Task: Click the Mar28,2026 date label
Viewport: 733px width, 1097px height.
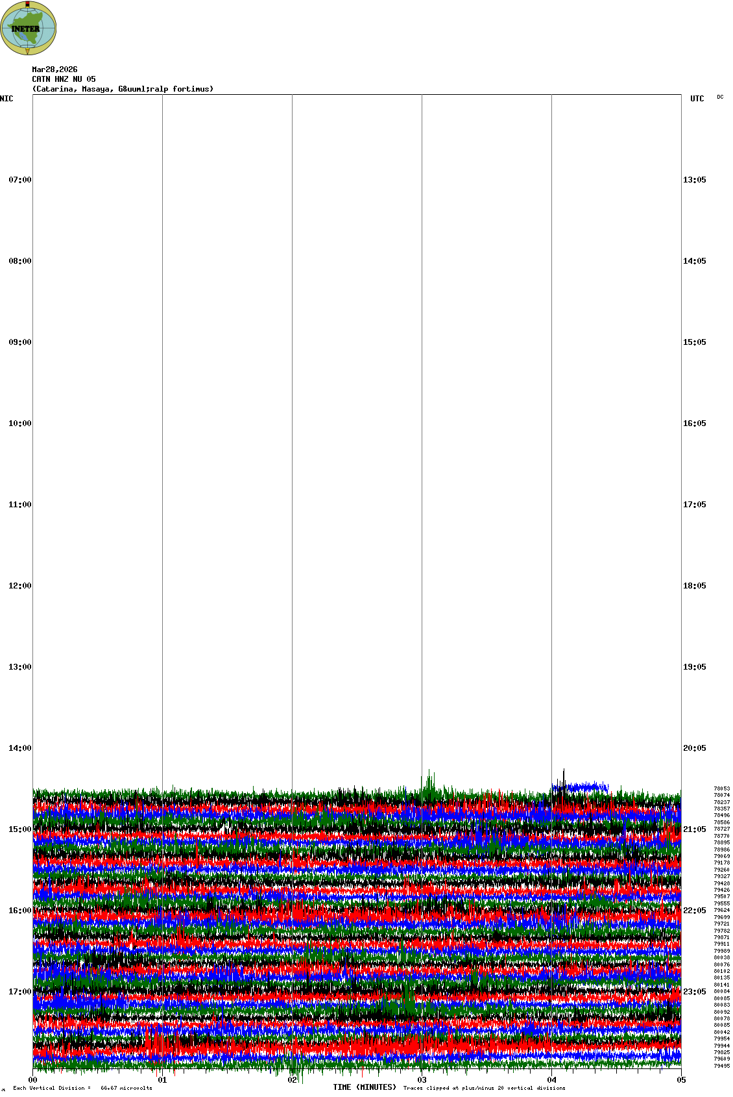Action: click(x=54, y=69)
